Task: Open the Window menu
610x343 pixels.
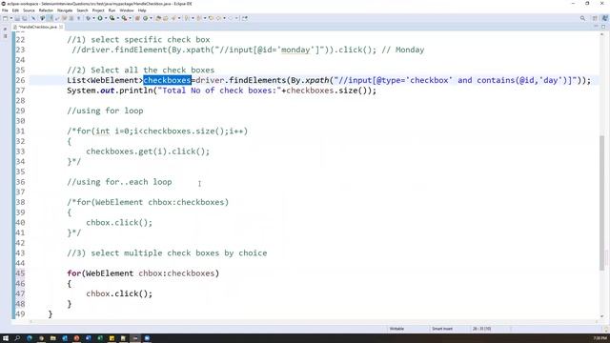Action: (127, 10)
